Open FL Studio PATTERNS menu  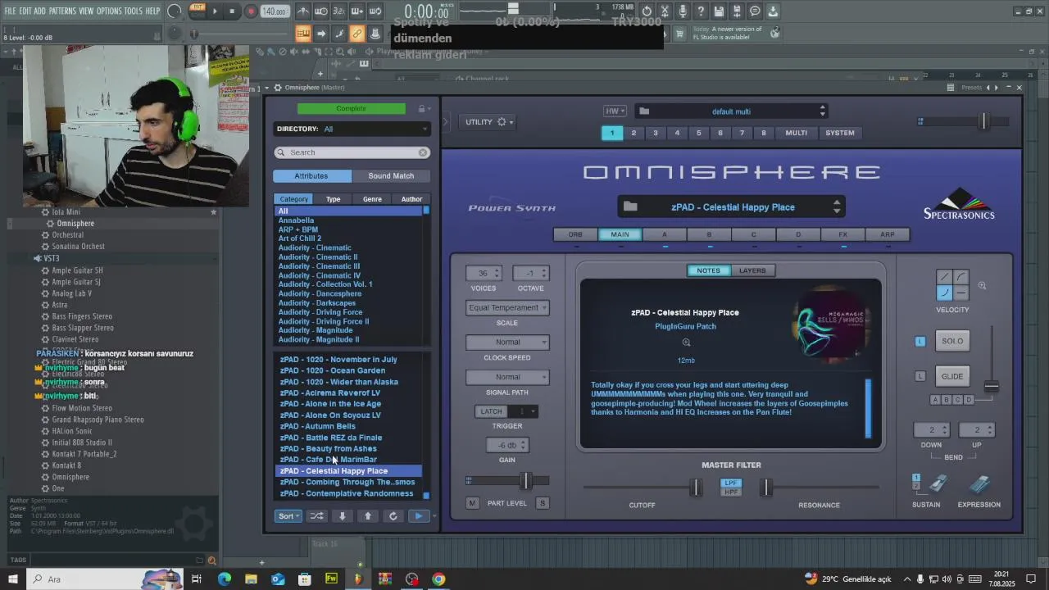pyautogui.click(x=62, y=11)
